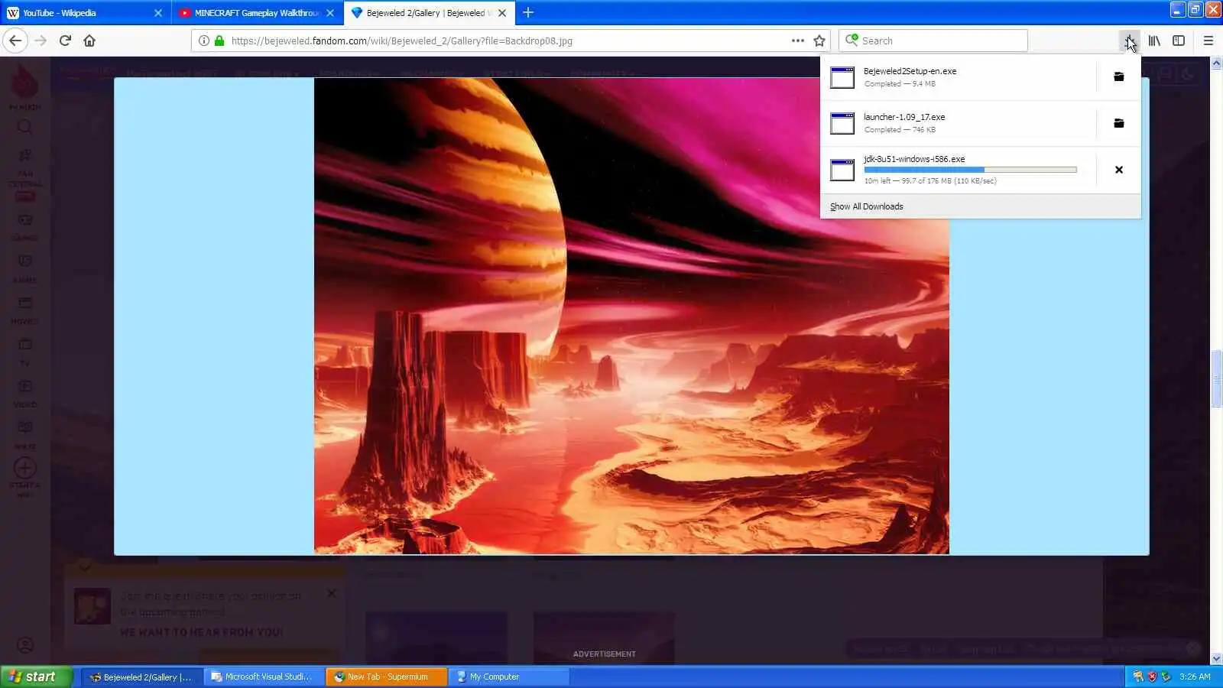Bookmark this page with the star

[819, 41]
